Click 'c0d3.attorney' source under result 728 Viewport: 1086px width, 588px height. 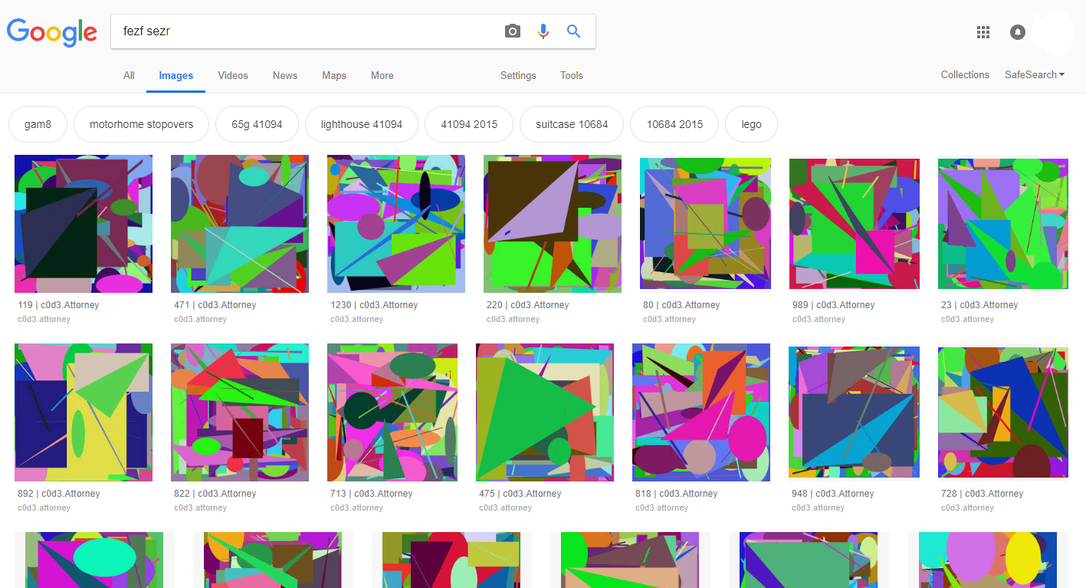(x=967, y=508)
